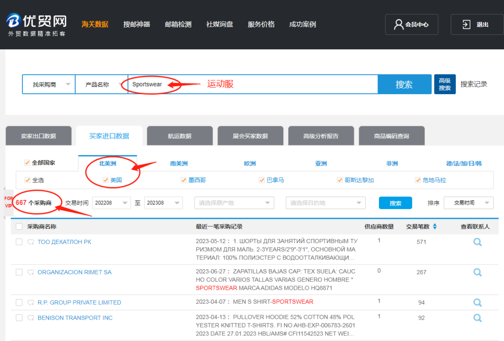Switch to the 卖家出口数据 tab

(38, 136)
